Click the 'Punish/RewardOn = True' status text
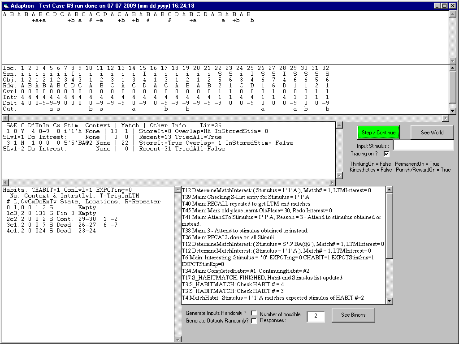459x344 pixels. pyautogui.click(x=423, y=170)
